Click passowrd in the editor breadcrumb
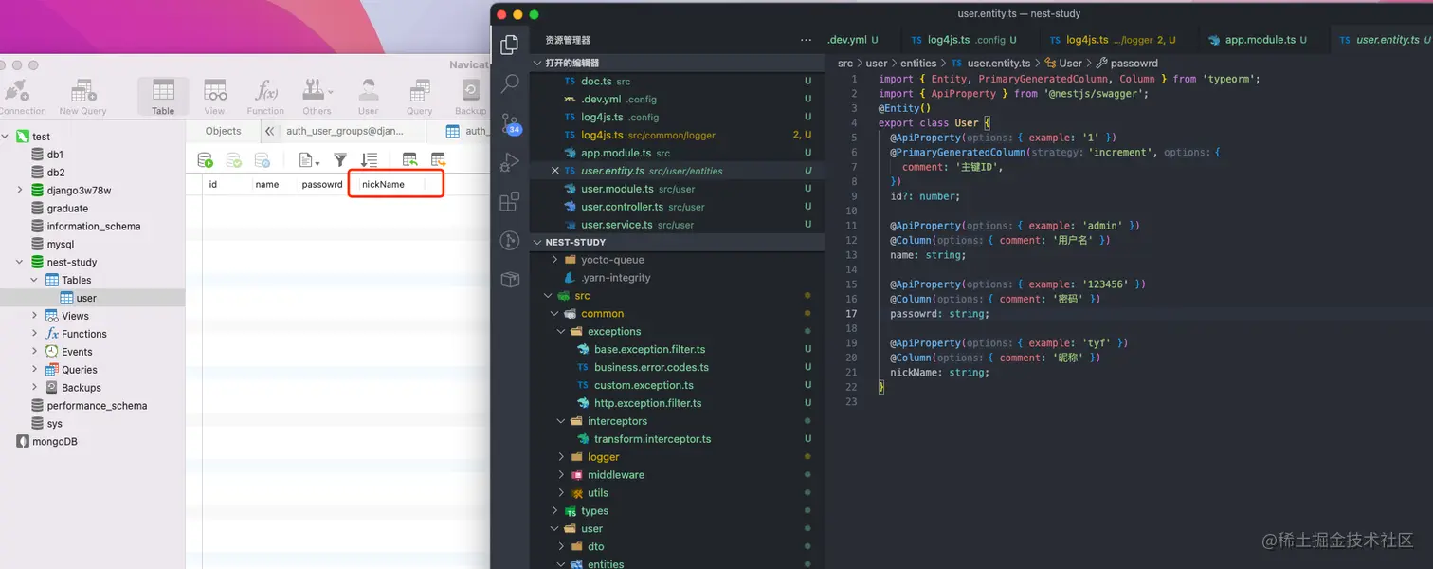The width and height of the screenshot is (1433, 569). (1134, 64)
